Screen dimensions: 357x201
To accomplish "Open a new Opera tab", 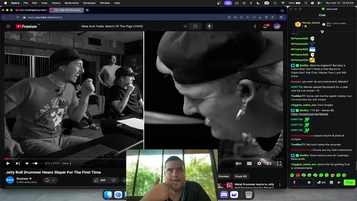I will tap(87, 10).
